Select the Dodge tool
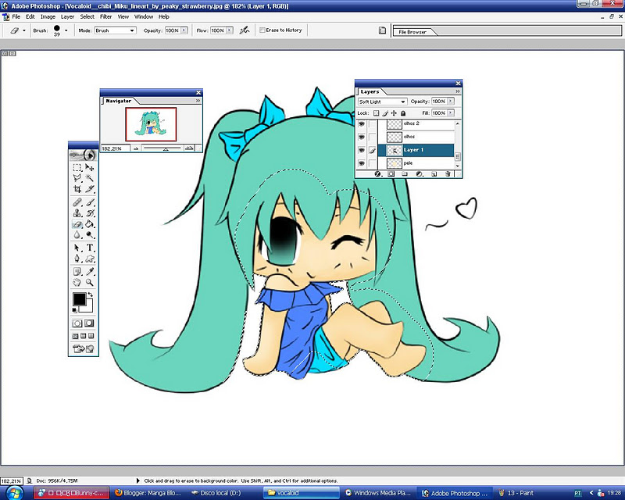This screenshot has height=500, width=625. [x=90, y=235]
